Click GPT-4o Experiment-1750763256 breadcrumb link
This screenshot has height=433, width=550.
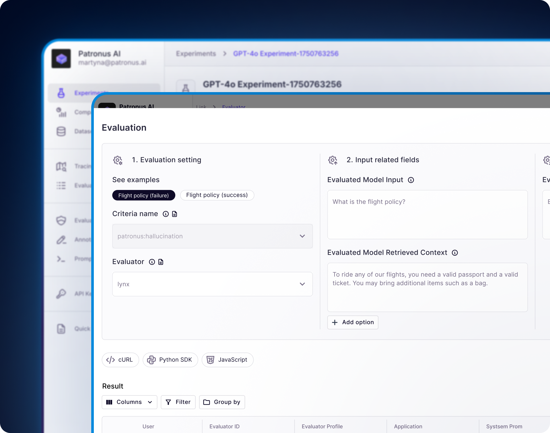click(x=286, y=54)
